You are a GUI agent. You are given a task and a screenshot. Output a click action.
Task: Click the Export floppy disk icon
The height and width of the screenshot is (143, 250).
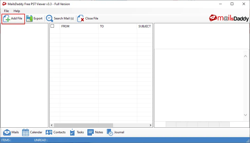tap(29, 18)
